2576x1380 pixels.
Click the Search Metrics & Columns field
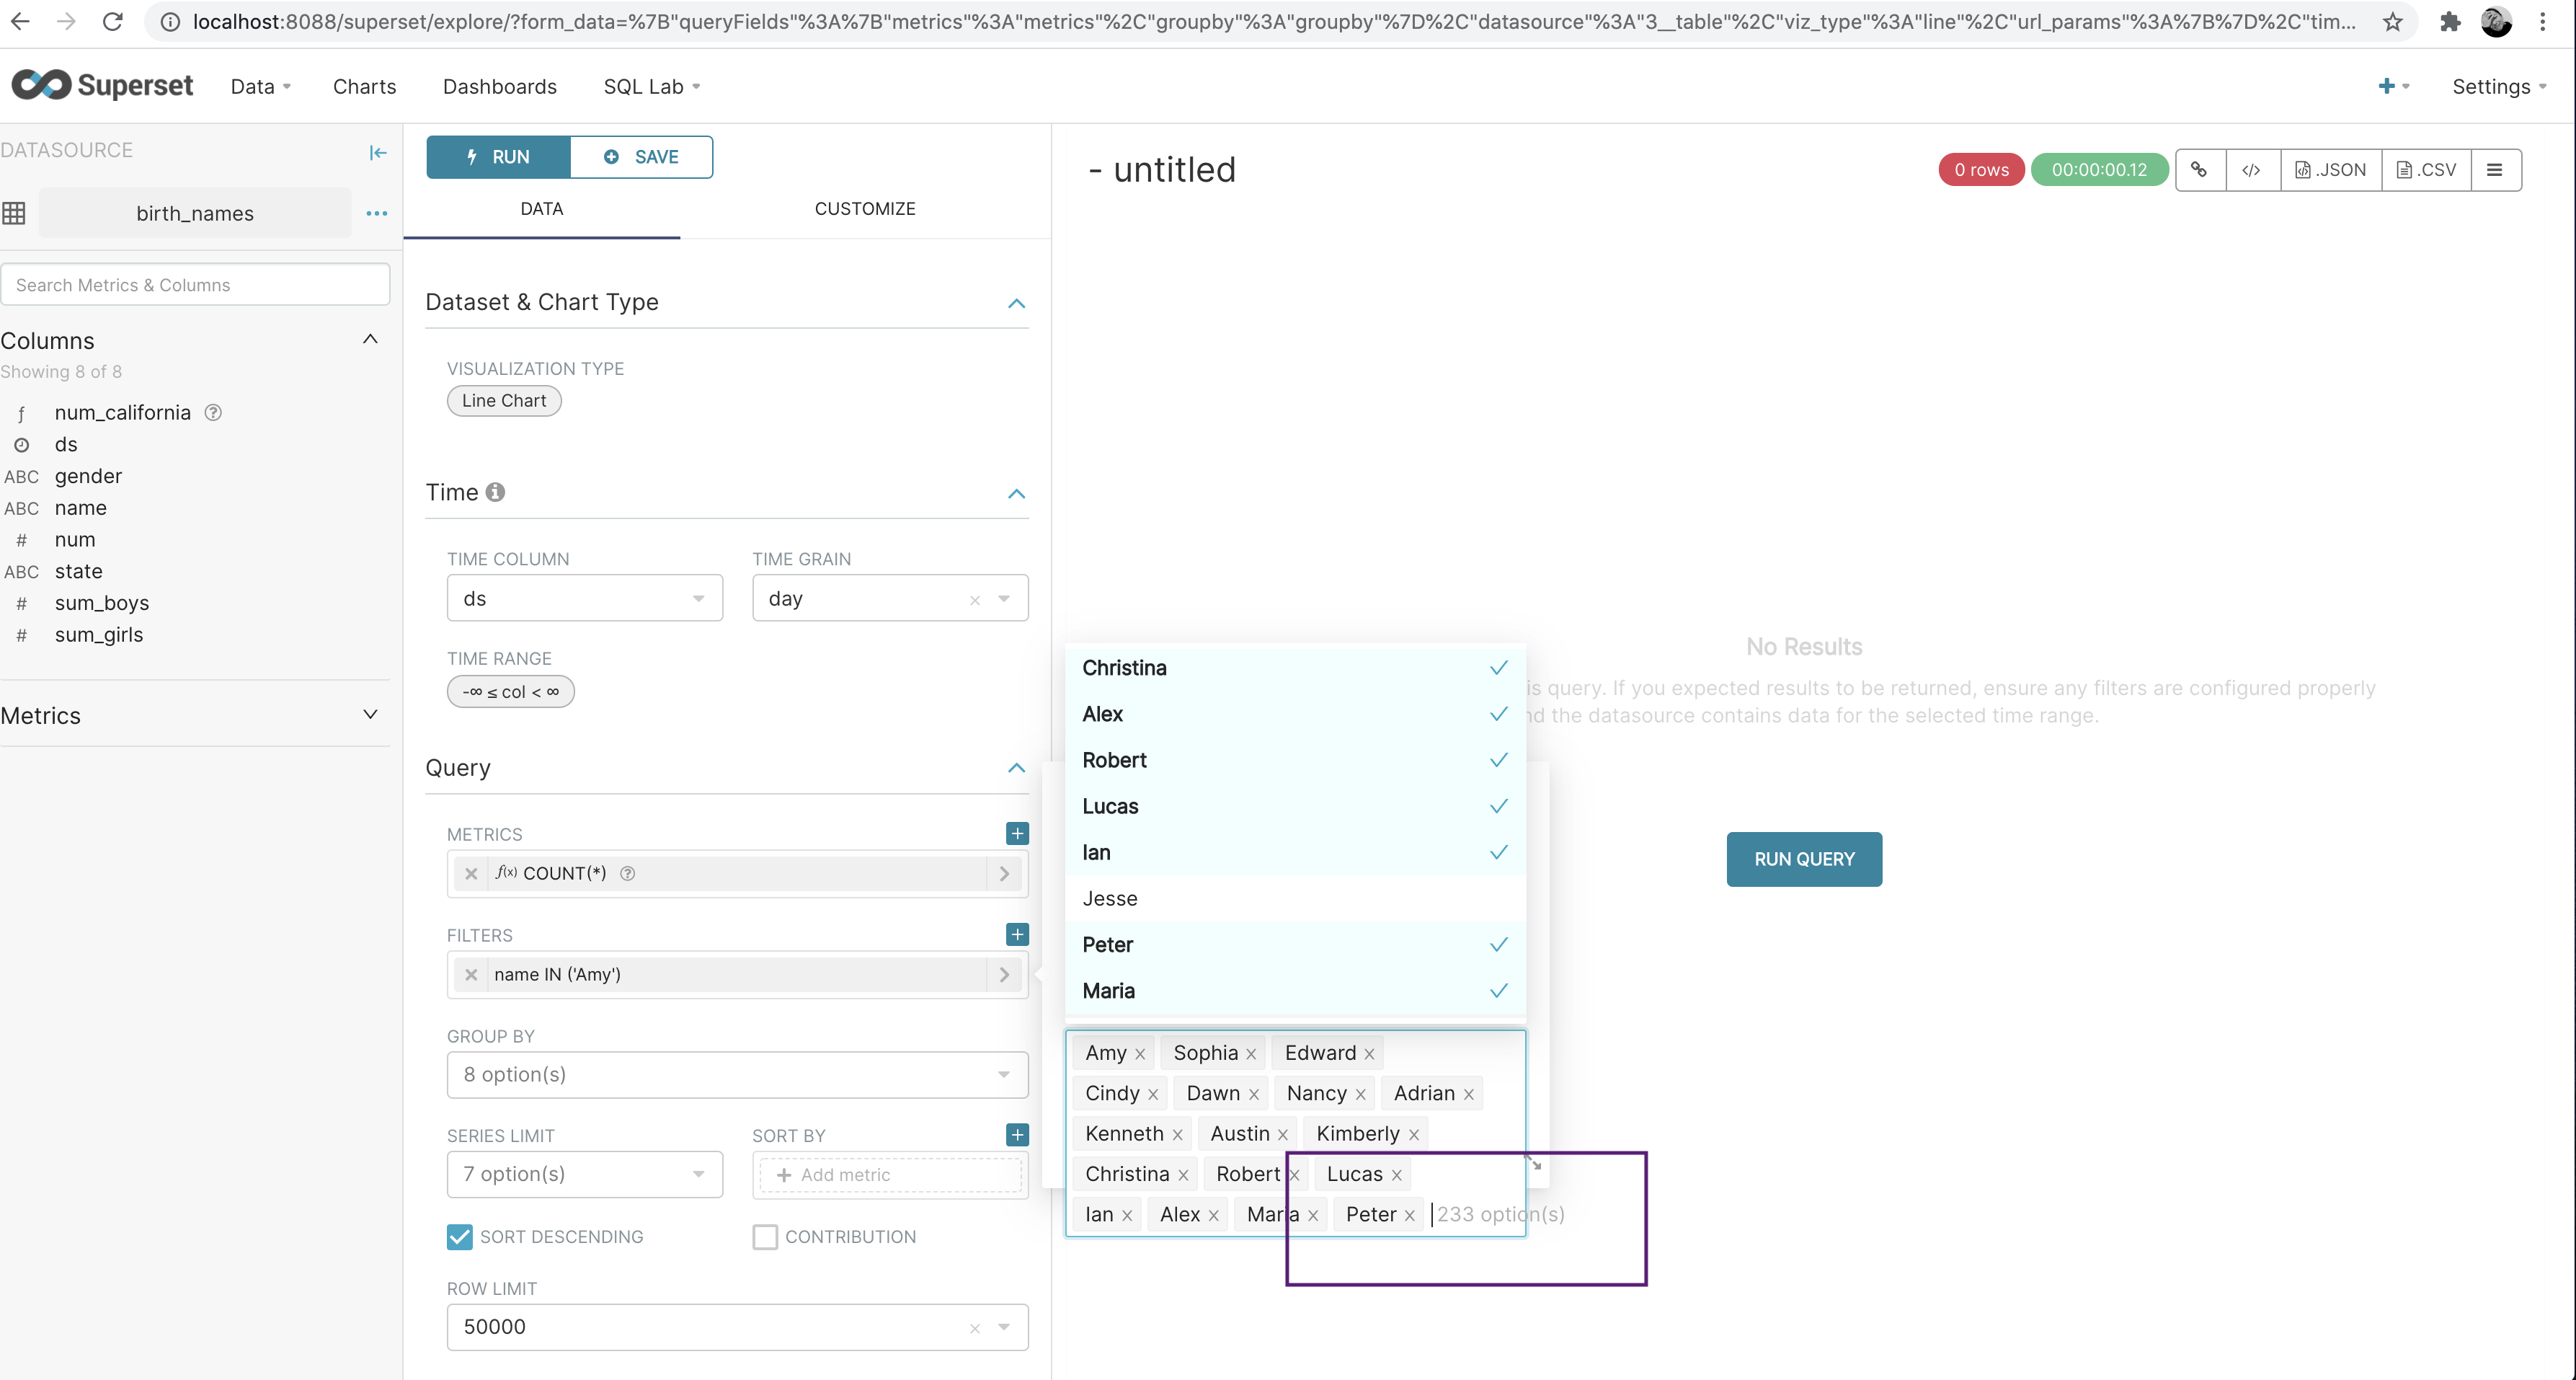(x=196, y=284)
